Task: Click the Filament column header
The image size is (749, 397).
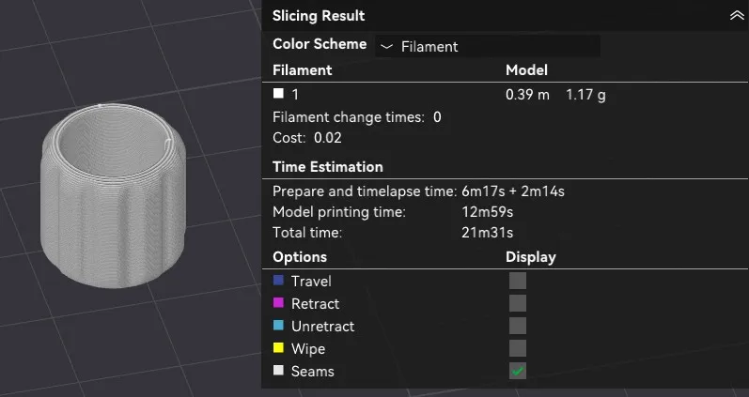Action: [302, 70]
